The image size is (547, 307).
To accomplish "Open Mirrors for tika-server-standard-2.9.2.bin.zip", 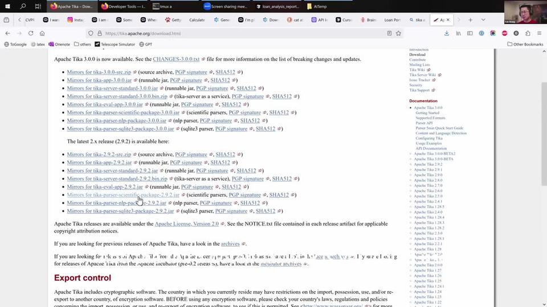I will coord(117,179).
